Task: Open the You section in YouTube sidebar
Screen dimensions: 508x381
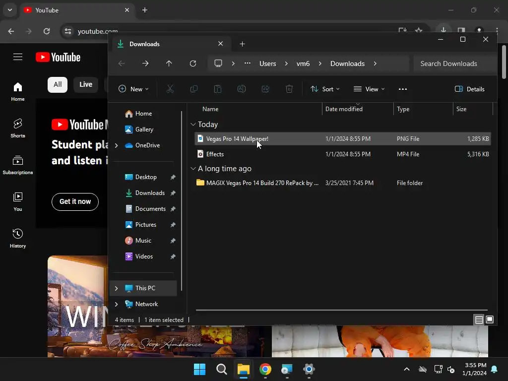Action: (18, 201)
